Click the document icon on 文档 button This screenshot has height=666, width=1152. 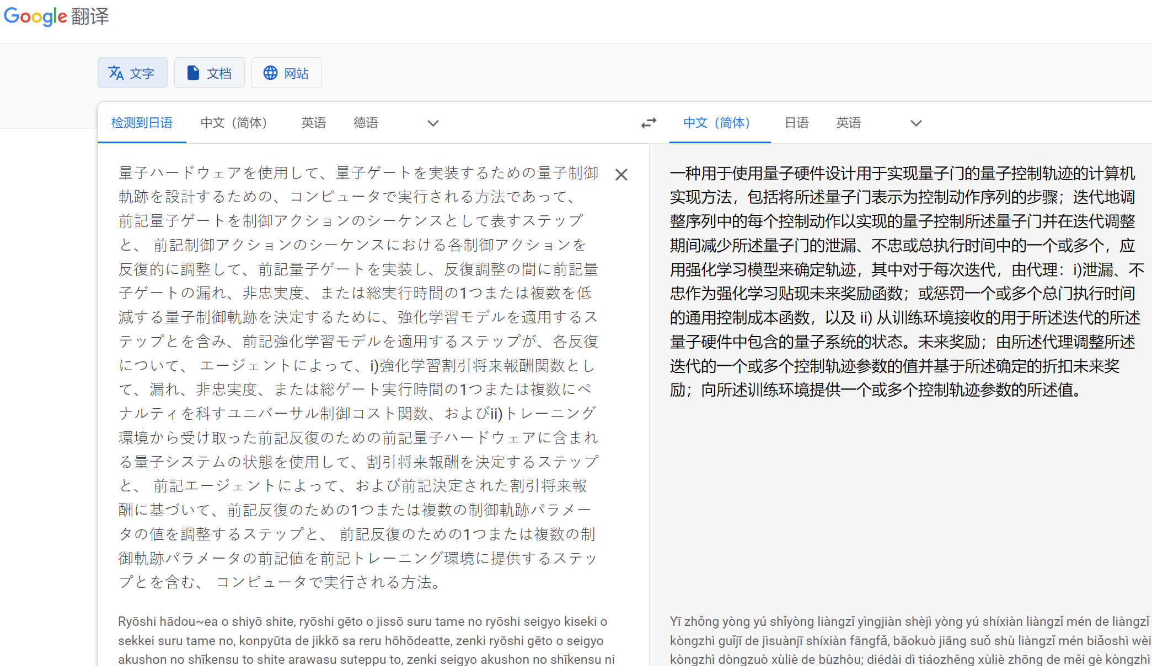pyautogui.click(x=193, y=73)
